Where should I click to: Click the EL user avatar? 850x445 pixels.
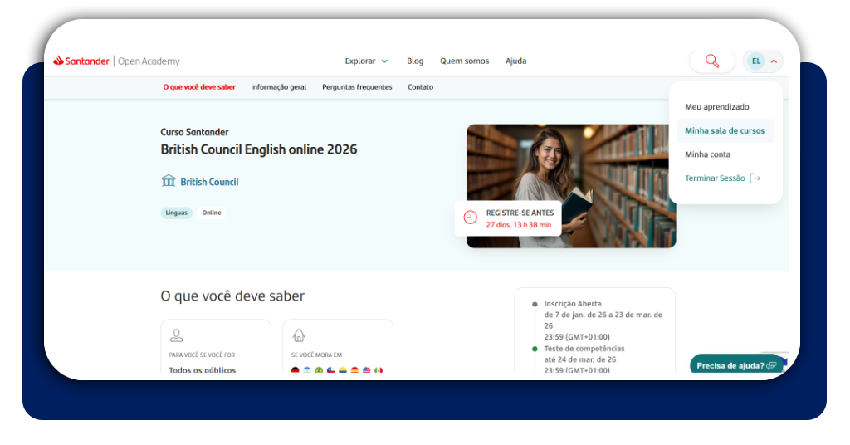[x=755, y=61]
